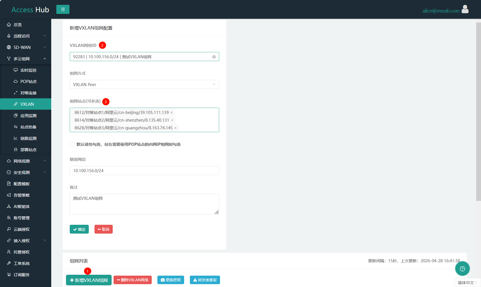Click the document icon beside 配置模板
The height and width of the screenshot is (287, 481).
coord(9,184)
